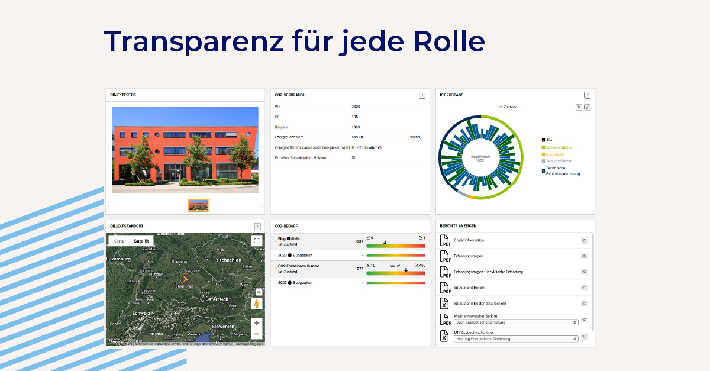This screenshot has width=710, height=371.
Task: Click the Nutzungsbedingungen link on the map
Action: point(249,343)
